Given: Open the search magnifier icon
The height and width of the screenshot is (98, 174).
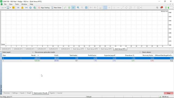Looking at the screenshot, I should click(157, 8).
